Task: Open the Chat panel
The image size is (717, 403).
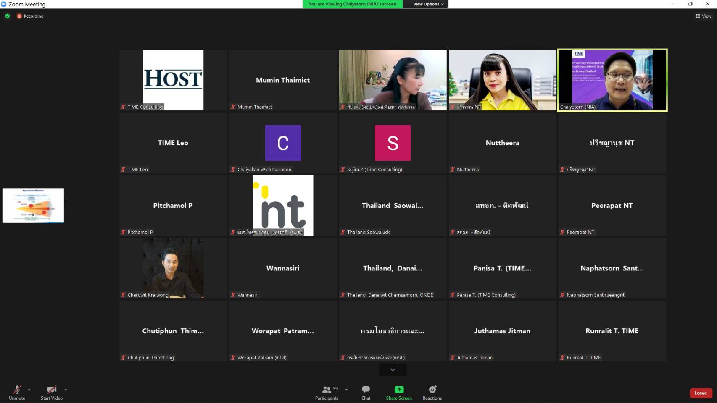Action: (366, 390)
